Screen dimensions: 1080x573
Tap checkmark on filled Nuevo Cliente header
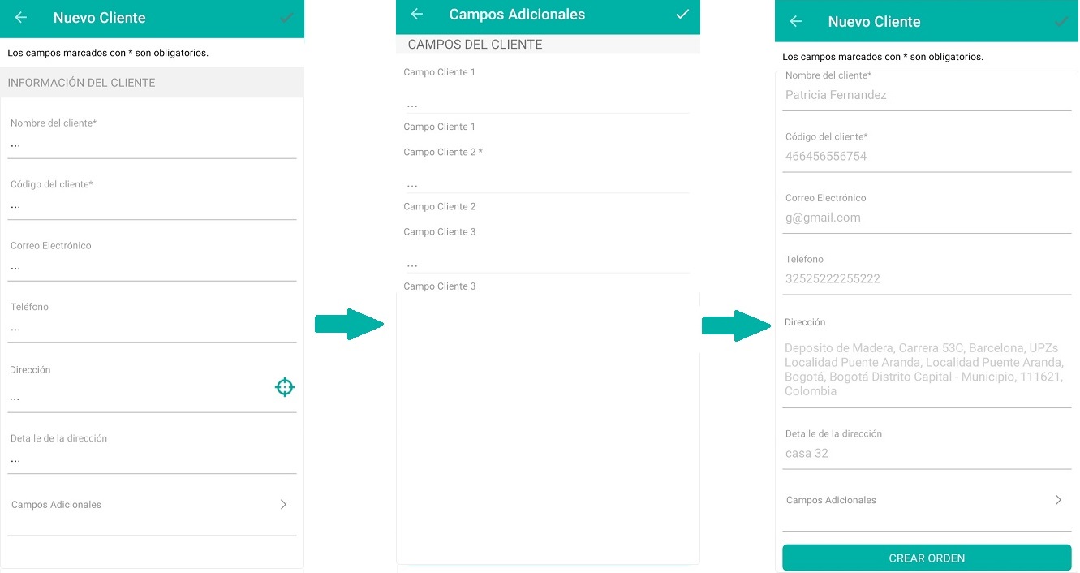[x=1061, y=22]
